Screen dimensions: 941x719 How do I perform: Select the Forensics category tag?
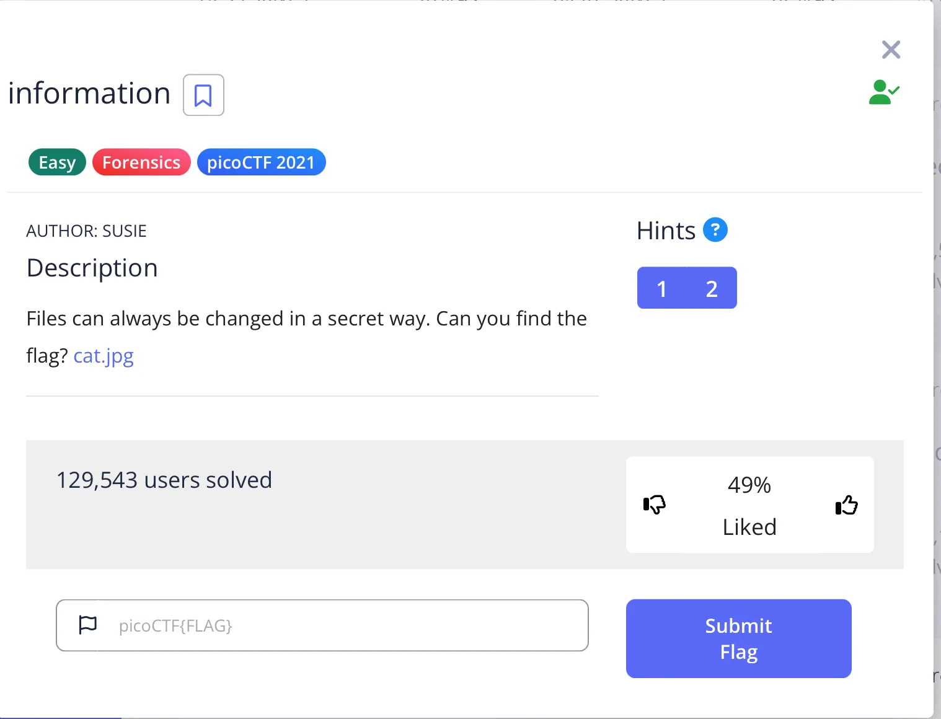(x=141, y=162)
